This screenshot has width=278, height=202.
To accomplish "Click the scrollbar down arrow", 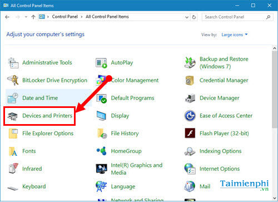I will click(x=275, y=198).
